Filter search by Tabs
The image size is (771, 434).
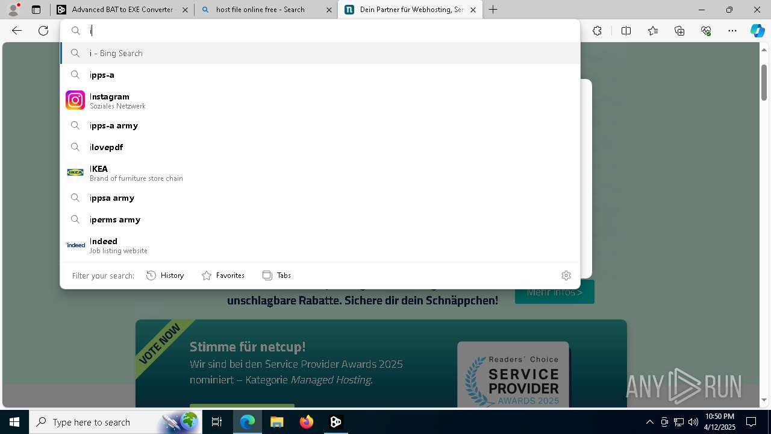(276, 275)
